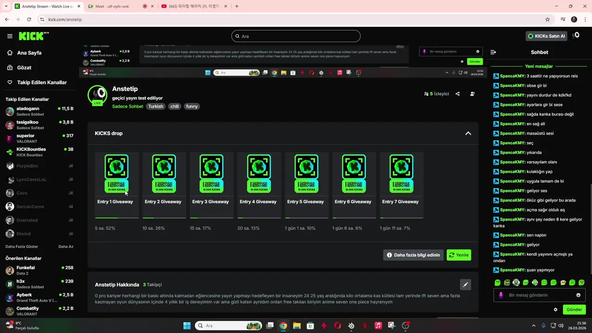592x333 pixels.
Task: Open Takip Edilen Kanallar page
Action: pyautogui.click(x=37, y=82)
